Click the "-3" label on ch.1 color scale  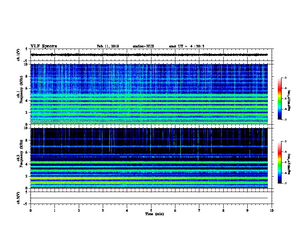285,78
